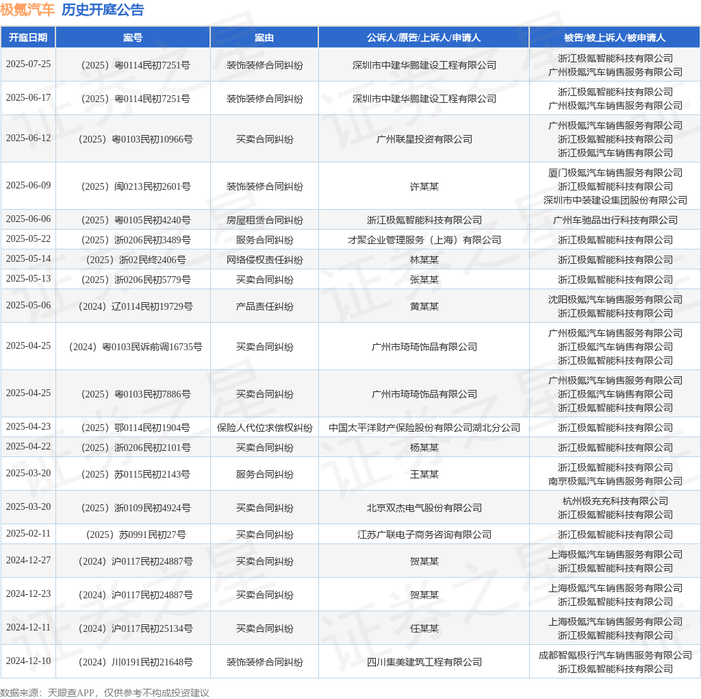Viewport: 701px width, 699px height.
Task: Click plaintiff cell 杨某某
Action: click(x=424, y=447)
